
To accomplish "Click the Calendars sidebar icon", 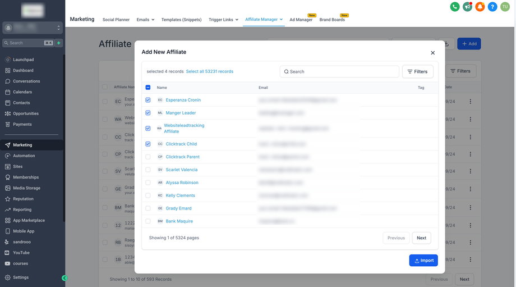I will click(7, 92).
